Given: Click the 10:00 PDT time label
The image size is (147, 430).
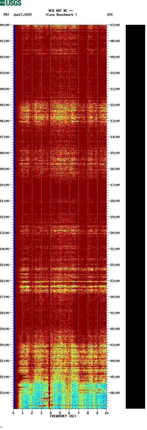Looking at the screenshot, I should point(5,185).
